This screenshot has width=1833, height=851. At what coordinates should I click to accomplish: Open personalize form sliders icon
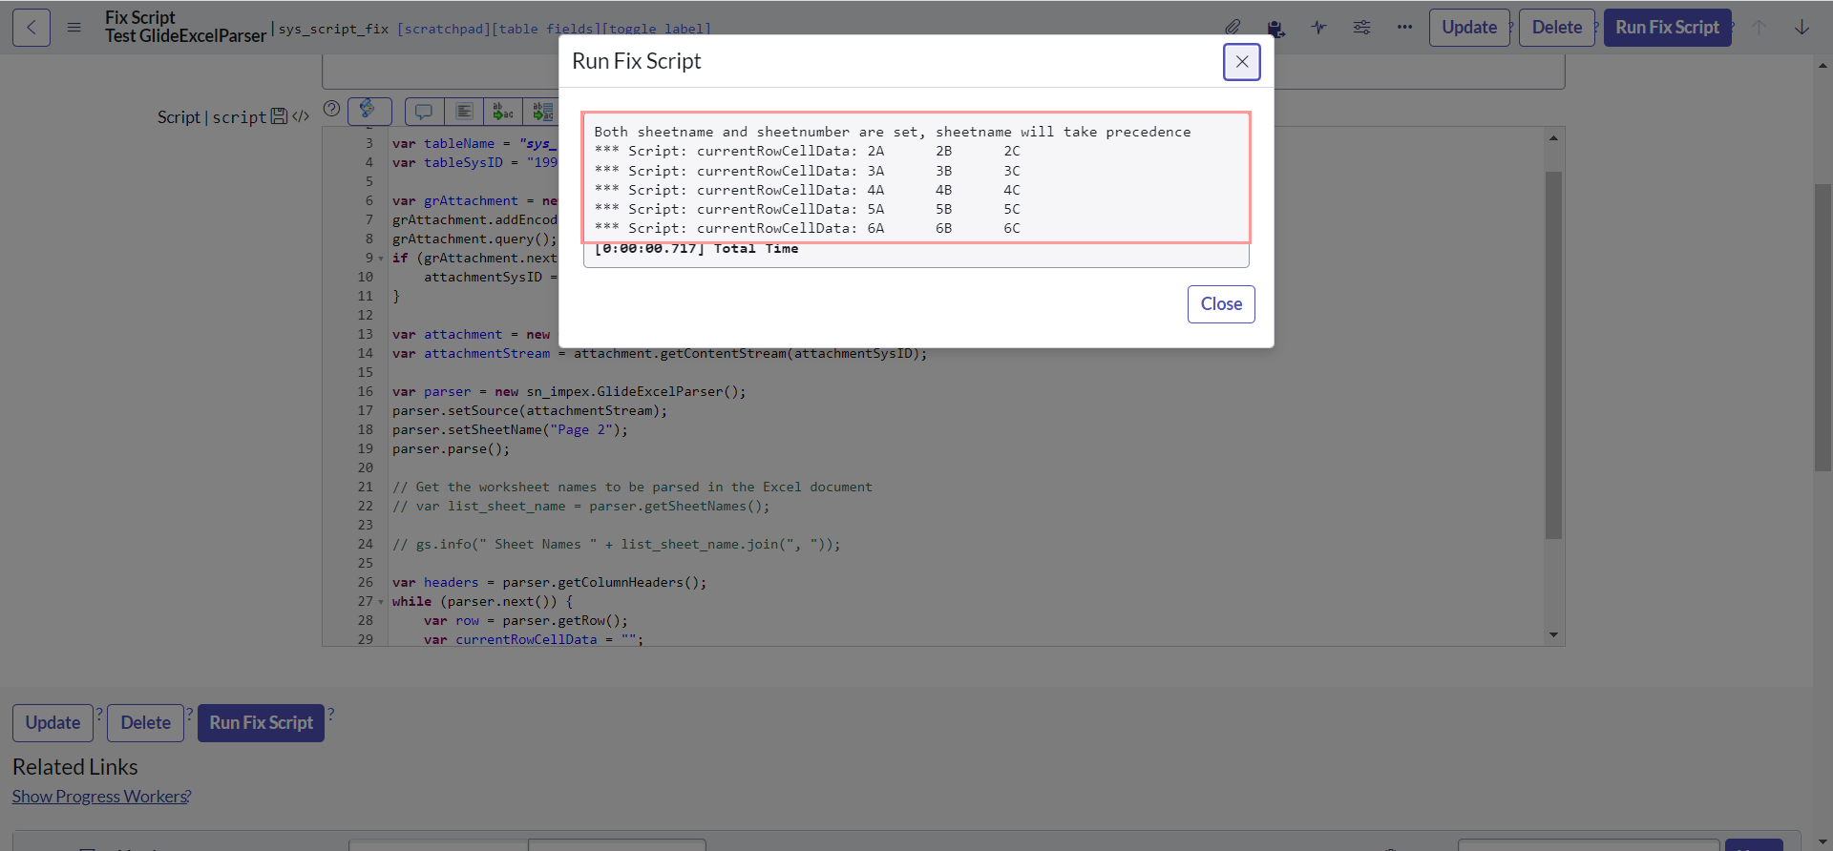tap(1361, 28)
